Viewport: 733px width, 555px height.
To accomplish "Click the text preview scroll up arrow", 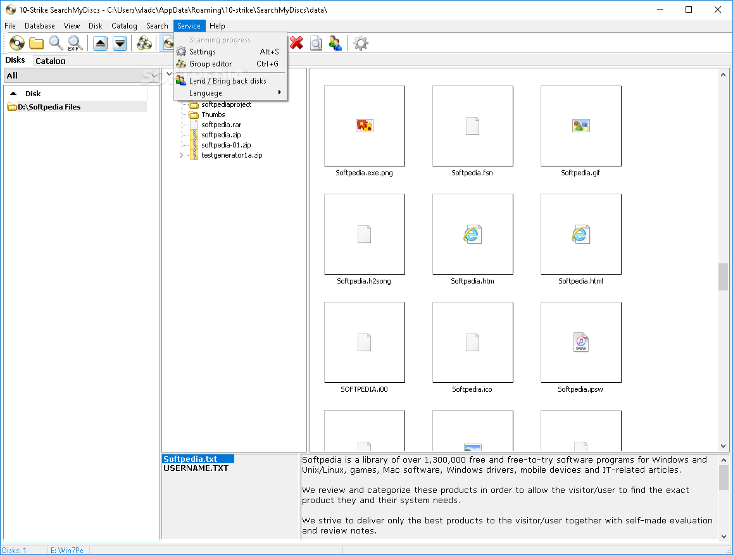I will (724, 459).
